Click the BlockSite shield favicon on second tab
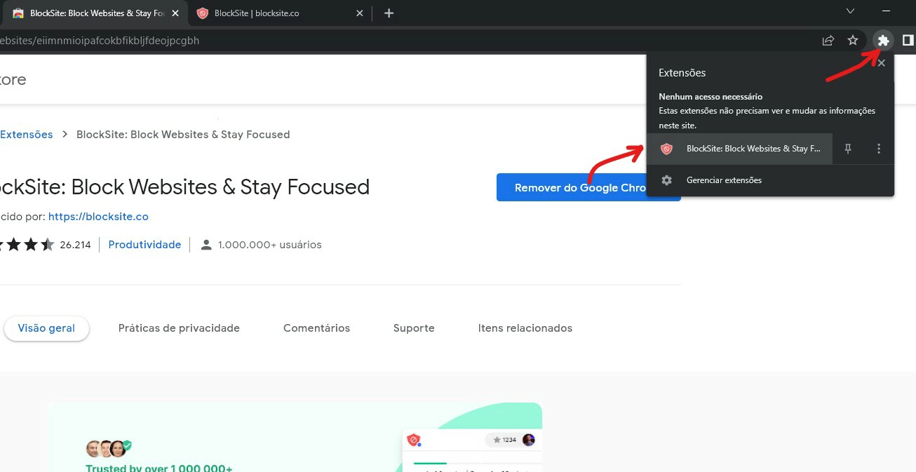 [203, 13]
